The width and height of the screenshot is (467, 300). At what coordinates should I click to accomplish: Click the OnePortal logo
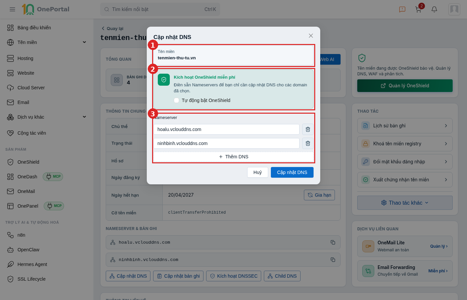pos(46,9)
